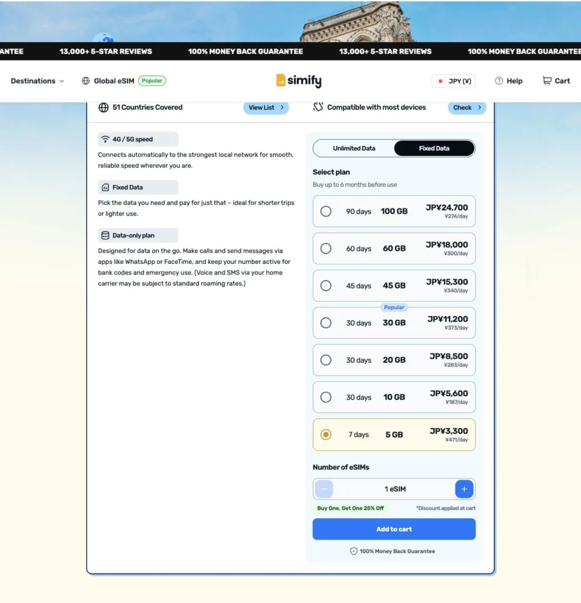Click the Buy One, Get One 25% Off badge

350,508
